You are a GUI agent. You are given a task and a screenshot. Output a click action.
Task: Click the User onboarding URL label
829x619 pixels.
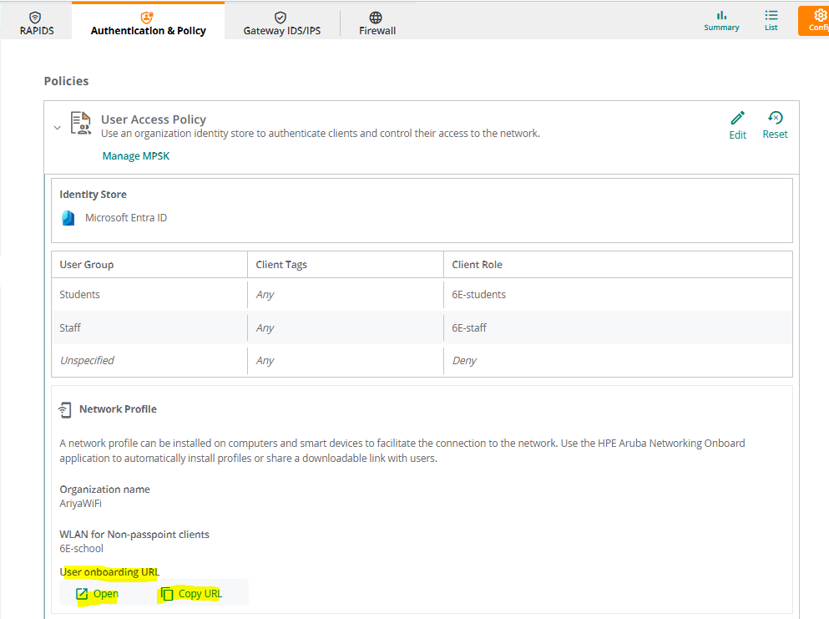[109, 572]
